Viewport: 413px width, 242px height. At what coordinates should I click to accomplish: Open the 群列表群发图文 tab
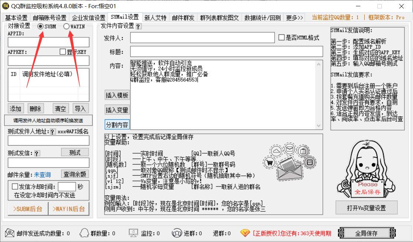click(x=219, y=18)
